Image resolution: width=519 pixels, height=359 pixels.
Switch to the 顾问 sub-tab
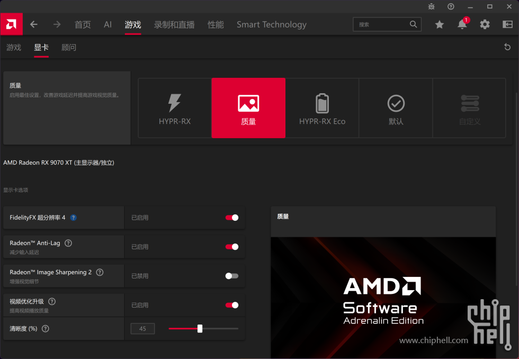coord(69,47)
